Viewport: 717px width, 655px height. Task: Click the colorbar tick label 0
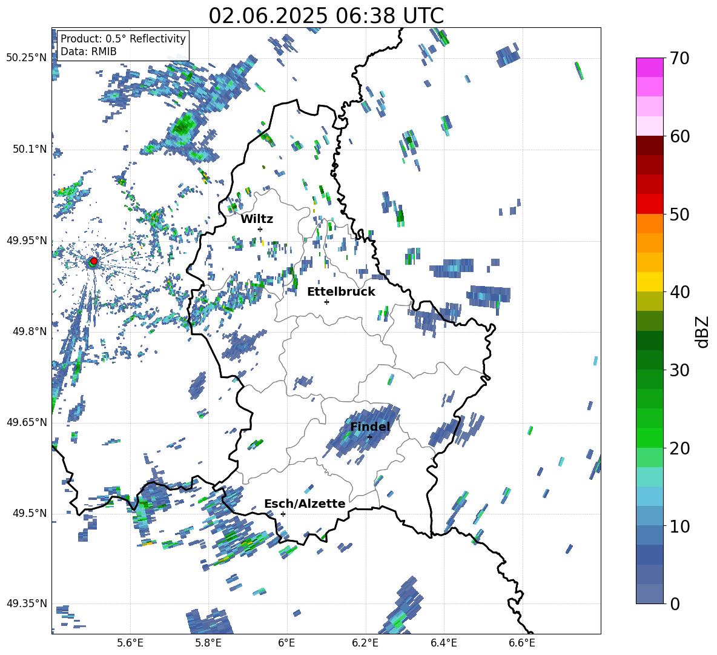[x=675, y=603]
